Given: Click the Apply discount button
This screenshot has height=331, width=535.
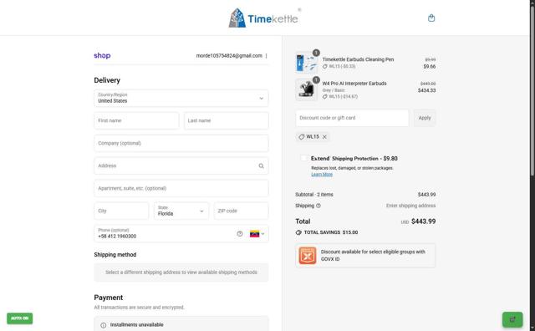Looking at the screenshot, I should pyautogui.click(x=425, y=118).
